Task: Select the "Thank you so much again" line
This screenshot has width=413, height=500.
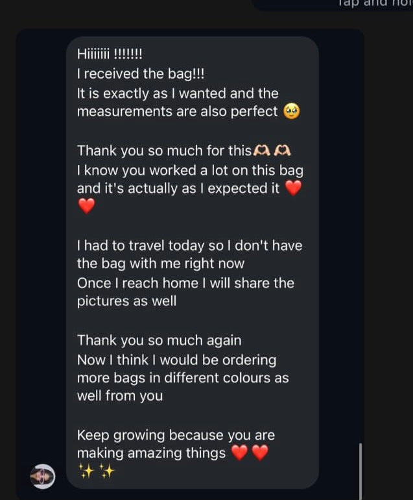Action: coord(159,340)
